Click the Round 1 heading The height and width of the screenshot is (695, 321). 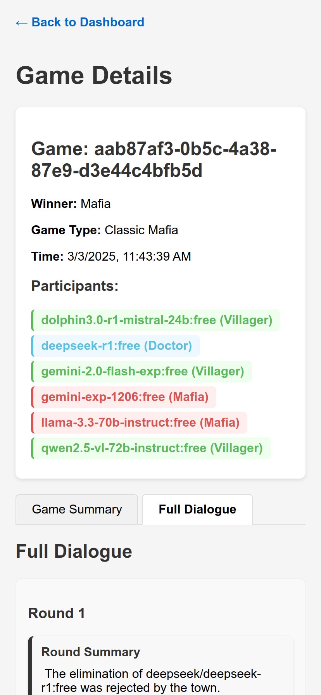(x=57, y=613)
